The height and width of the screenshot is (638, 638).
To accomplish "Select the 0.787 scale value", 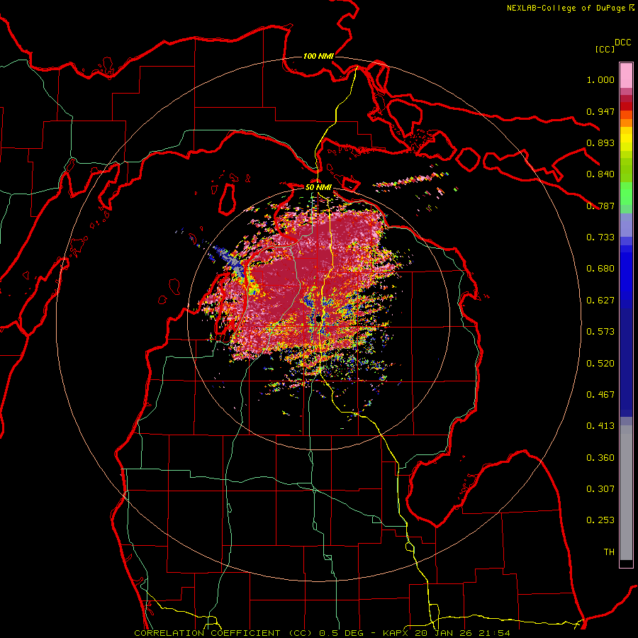I will (x=600, y=206).
